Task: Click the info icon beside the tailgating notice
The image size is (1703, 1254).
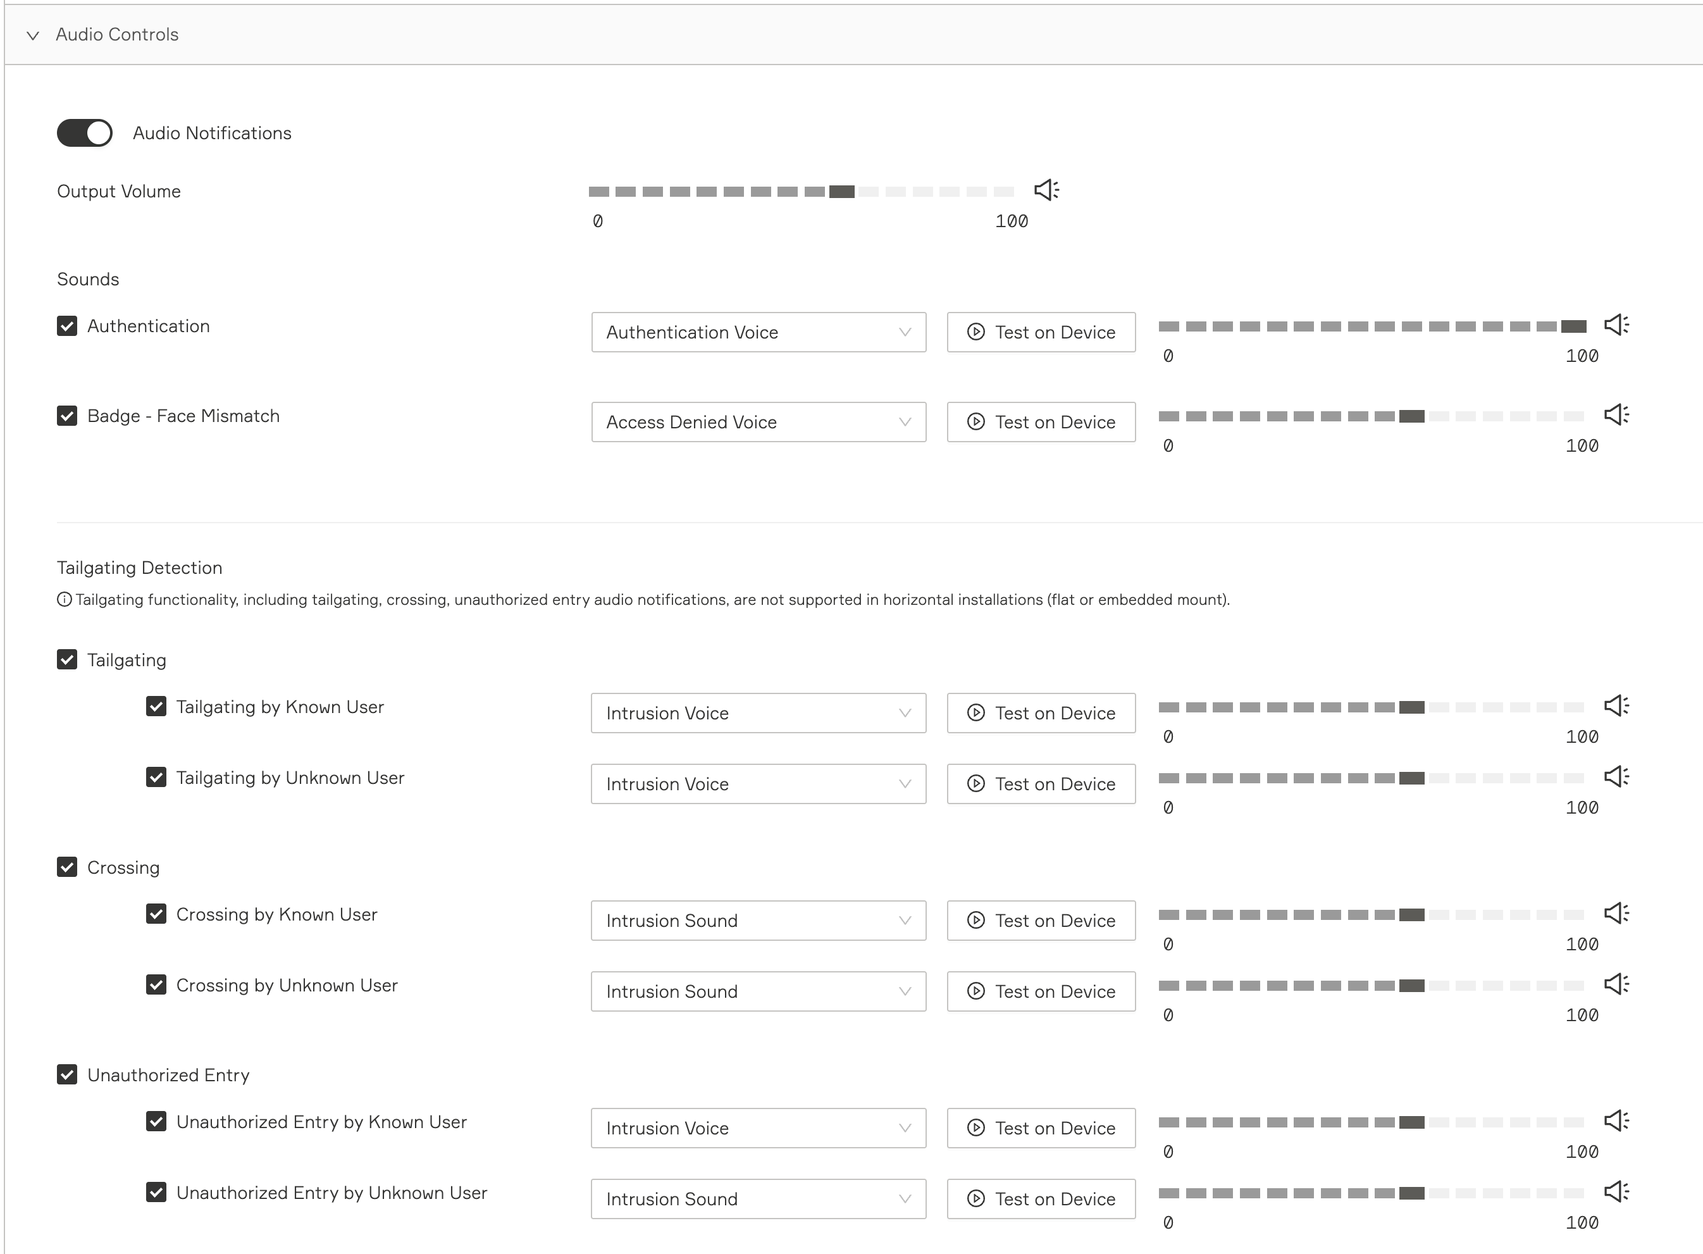Action: (65, 600)
